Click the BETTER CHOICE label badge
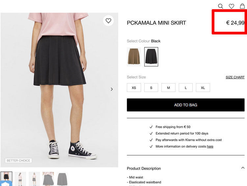The width and height of the screenshot is (247, 186). click(x=18, y=161)
